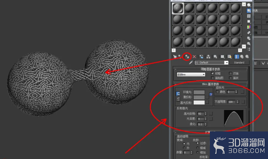Screen dimensions: 268x159
Task: Click Assign Material to Selection icon
Action: pos(187,57)
